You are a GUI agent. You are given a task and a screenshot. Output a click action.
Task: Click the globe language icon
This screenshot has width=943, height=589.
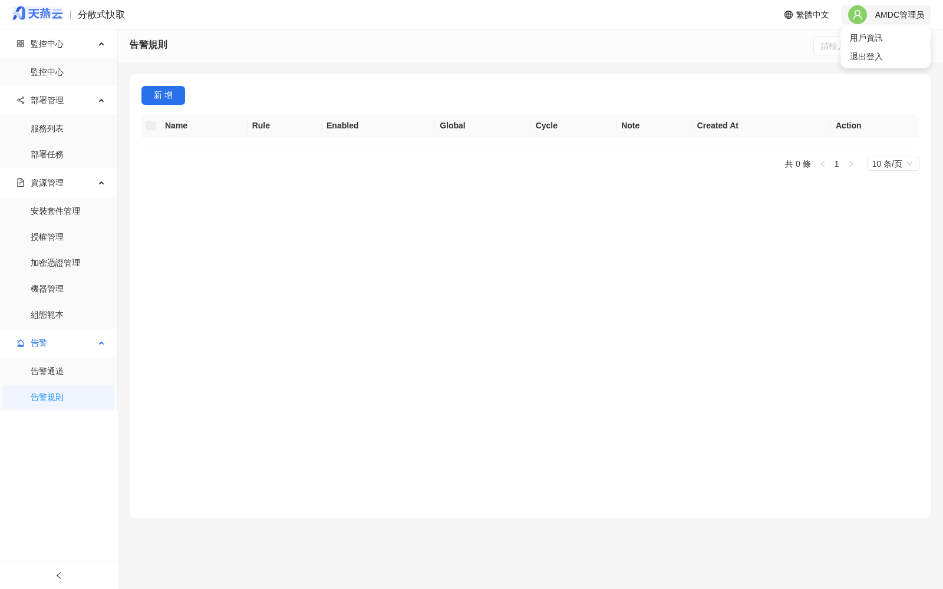coord(789,15)
